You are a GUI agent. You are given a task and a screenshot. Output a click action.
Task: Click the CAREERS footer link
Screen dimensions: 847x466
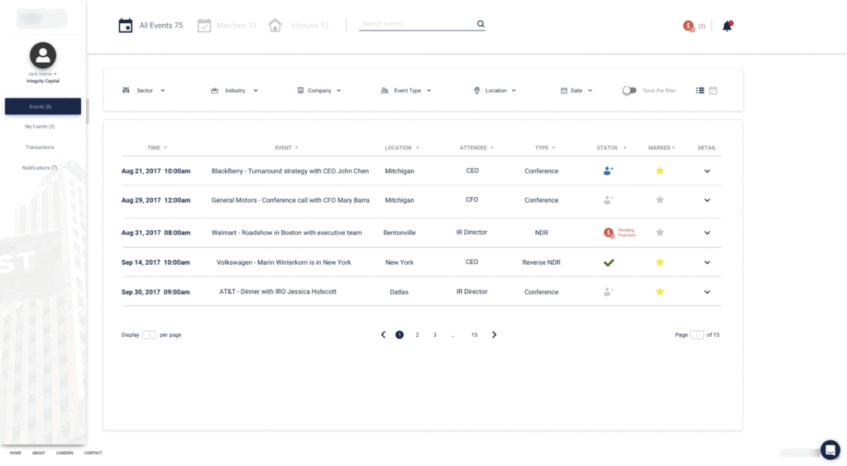65,453
